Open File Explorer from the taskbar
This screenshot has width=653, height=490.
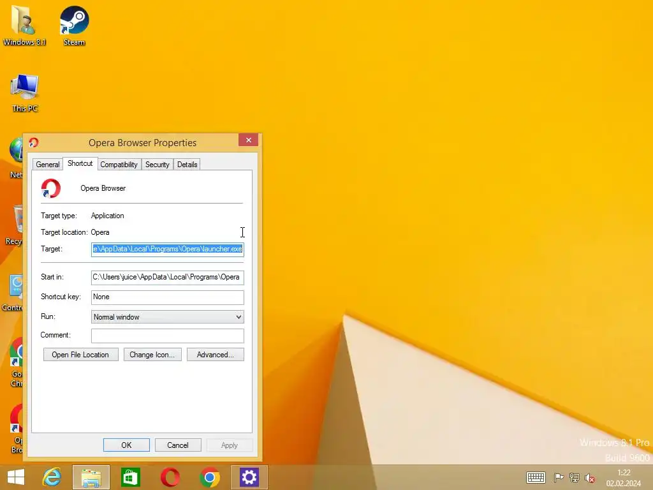[91, 477]
